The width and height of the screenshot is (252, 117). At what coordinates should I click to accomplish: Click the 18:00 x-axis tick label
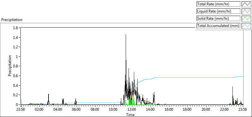pyautogui.click(x=187, y=110)
